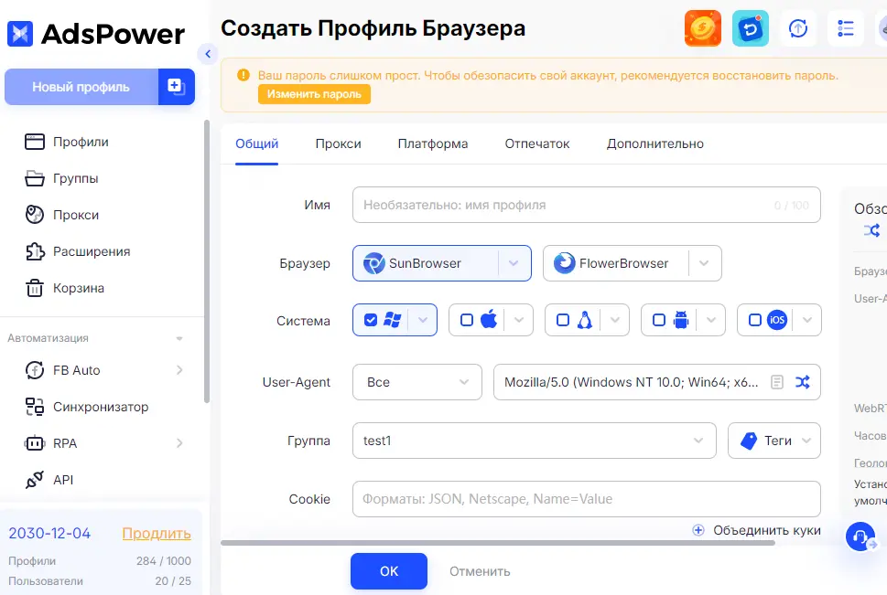Viewport: 887px width, 595px height.
Task: Click Объединить куки link
Action: click(x=756, y=531)
